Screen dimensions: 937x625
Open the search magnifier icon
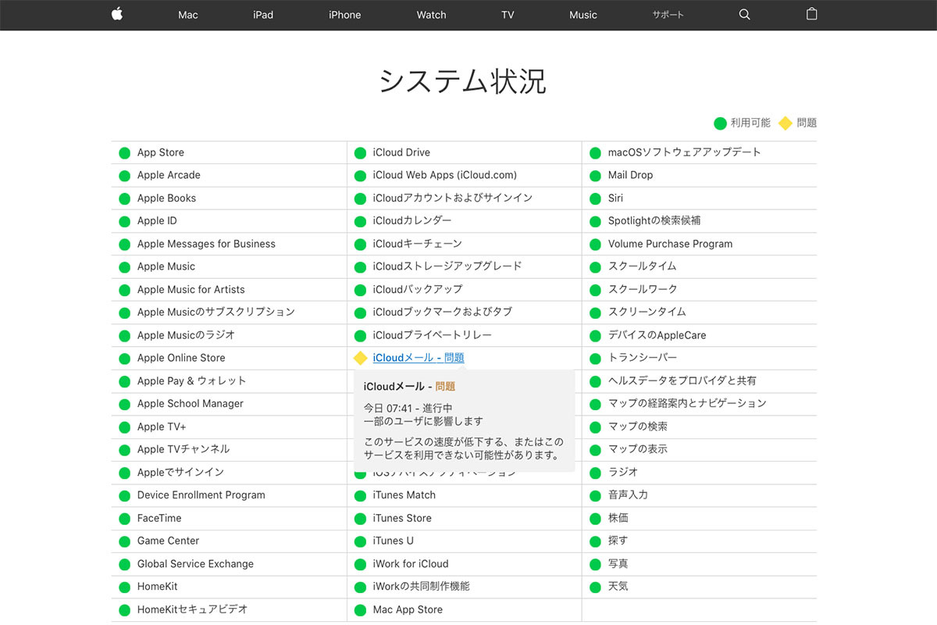coord(744,15)
